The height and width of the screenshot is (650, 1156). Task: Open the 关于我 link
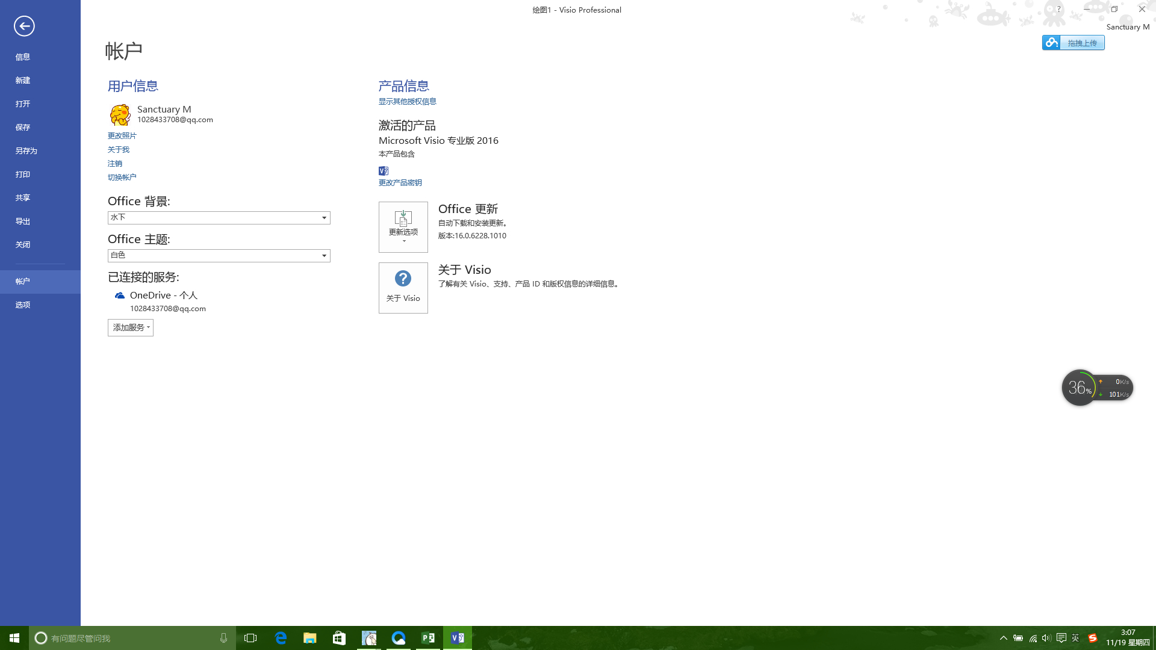coord(119,150)
